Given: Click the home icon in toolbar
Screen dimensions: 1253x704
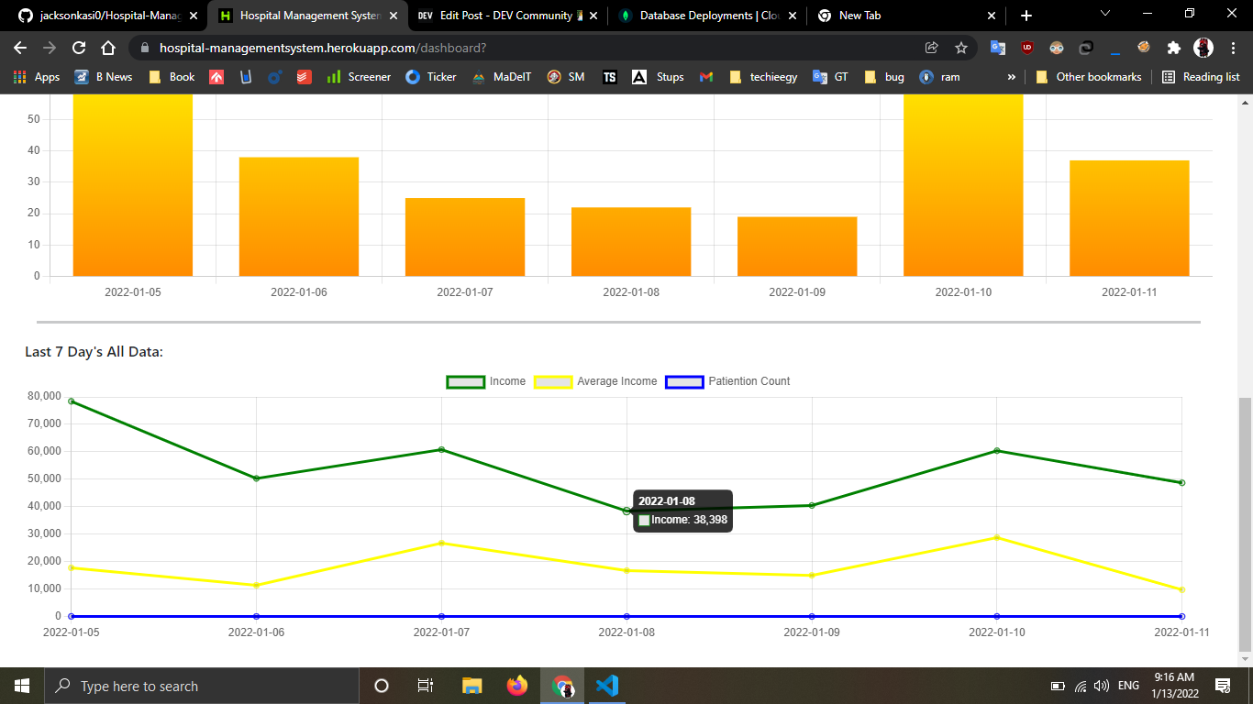Looking at the screenshot, I should 108,48.
